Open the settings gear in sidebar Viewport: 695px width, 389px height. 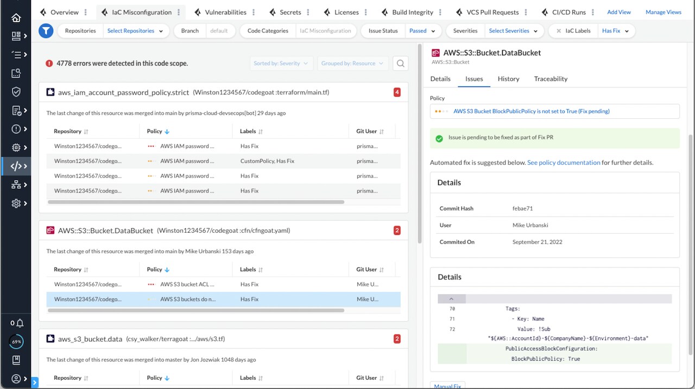[x=16, y=203]
